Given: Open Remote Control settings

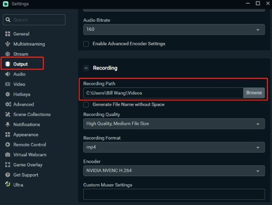Looking at the screenshot, I should tap(30, 144).
